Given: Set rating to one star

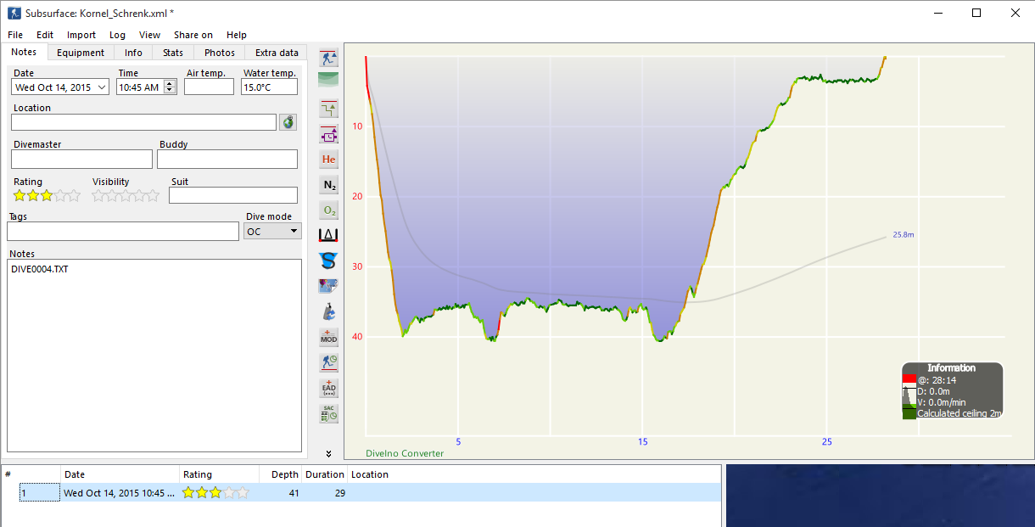Looking at the screenshot, I should [x=20, y=195].
